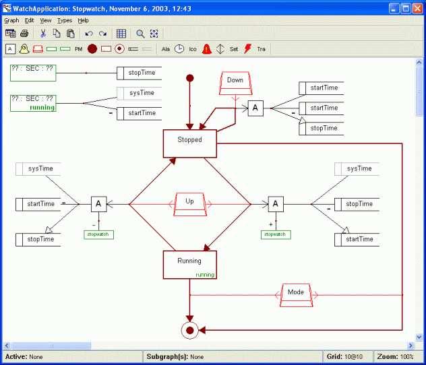Click the stopwatch icon under the minus sign

99,234
